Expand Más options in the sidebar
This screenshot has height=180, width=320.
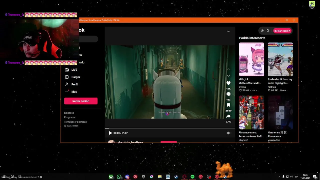click(74, 92)
